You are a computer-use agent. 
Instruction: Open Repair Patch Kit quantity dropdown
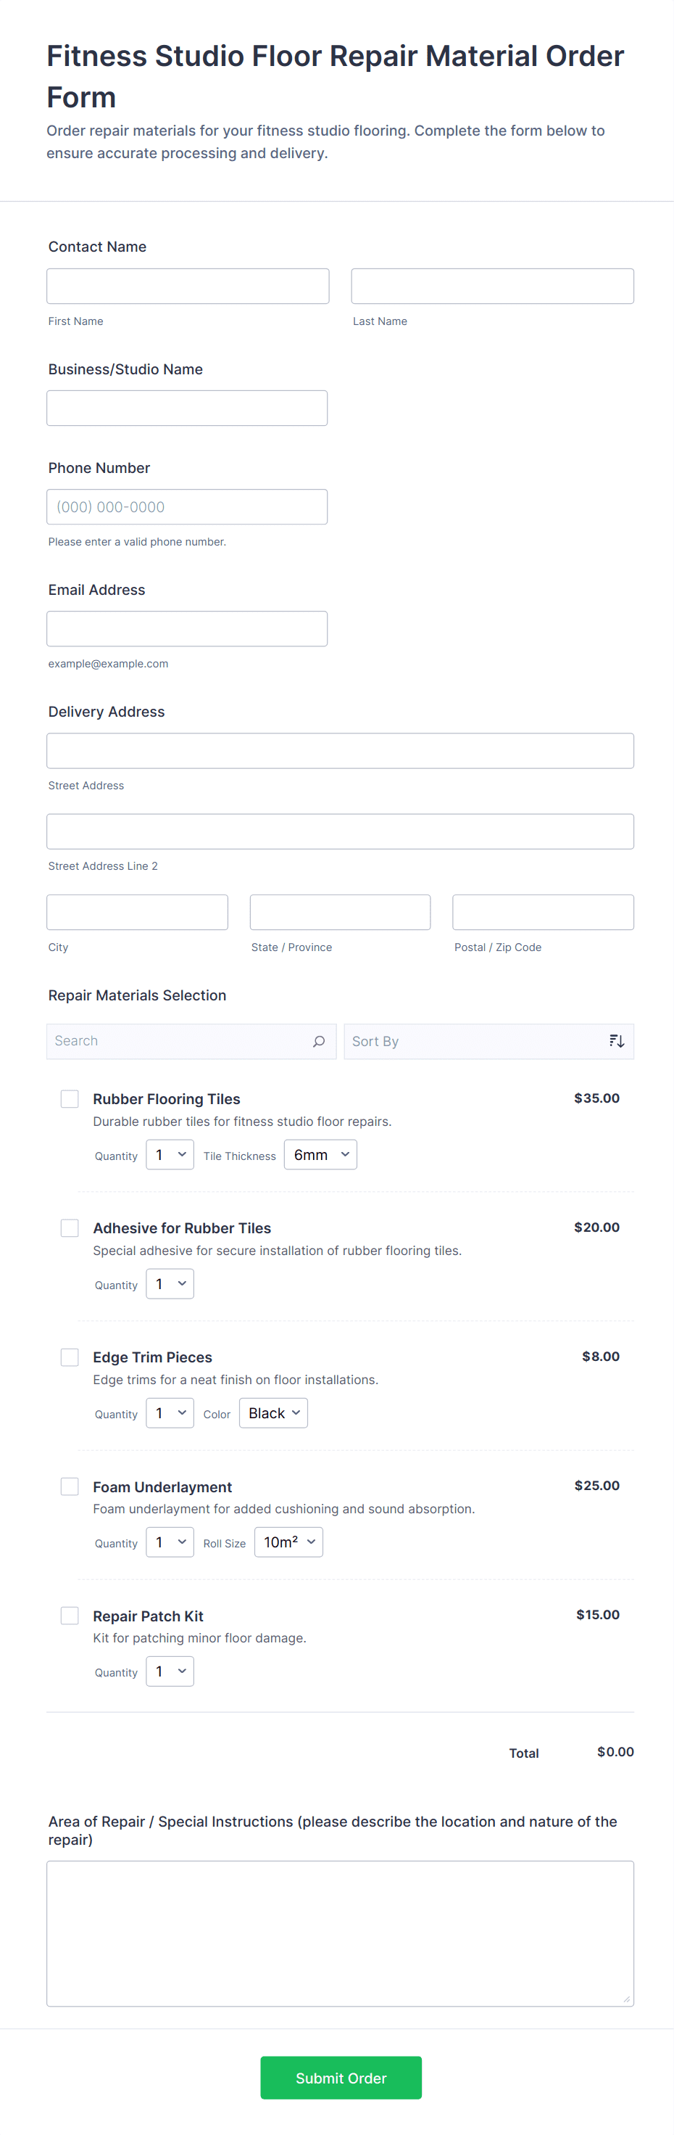170,1671
